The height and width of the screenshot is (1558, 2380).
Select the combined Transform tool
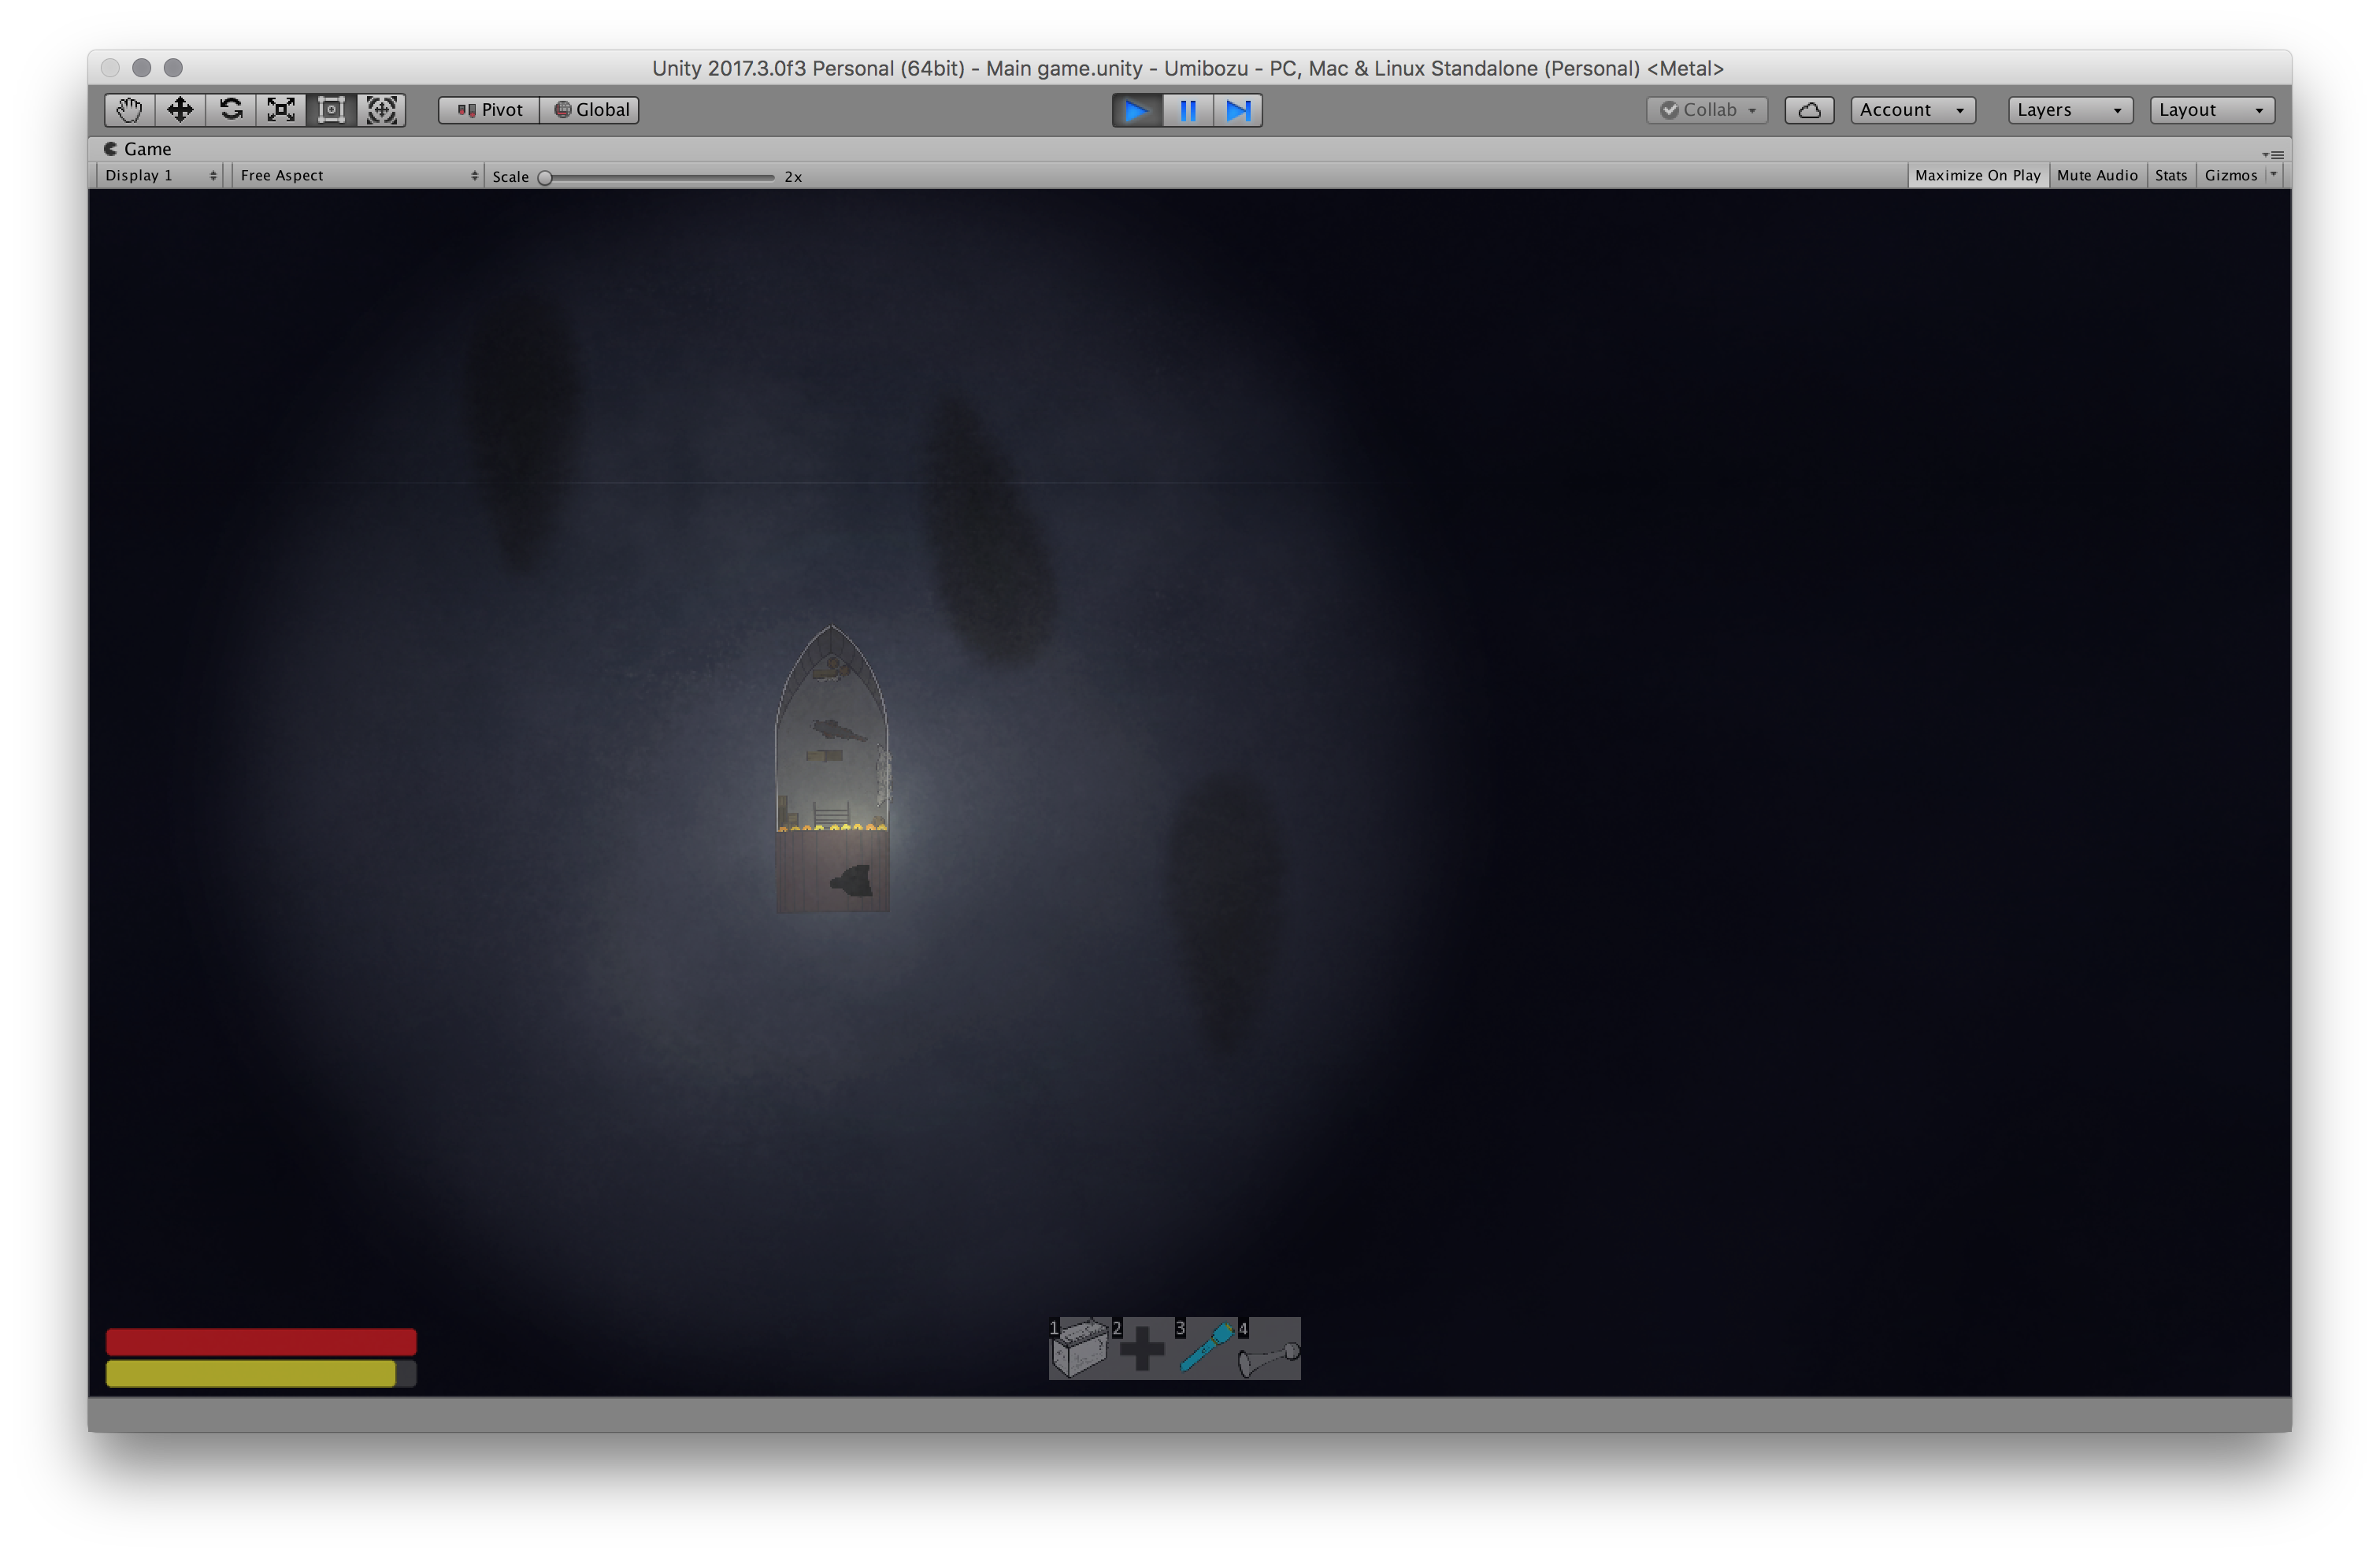(382, 110)
